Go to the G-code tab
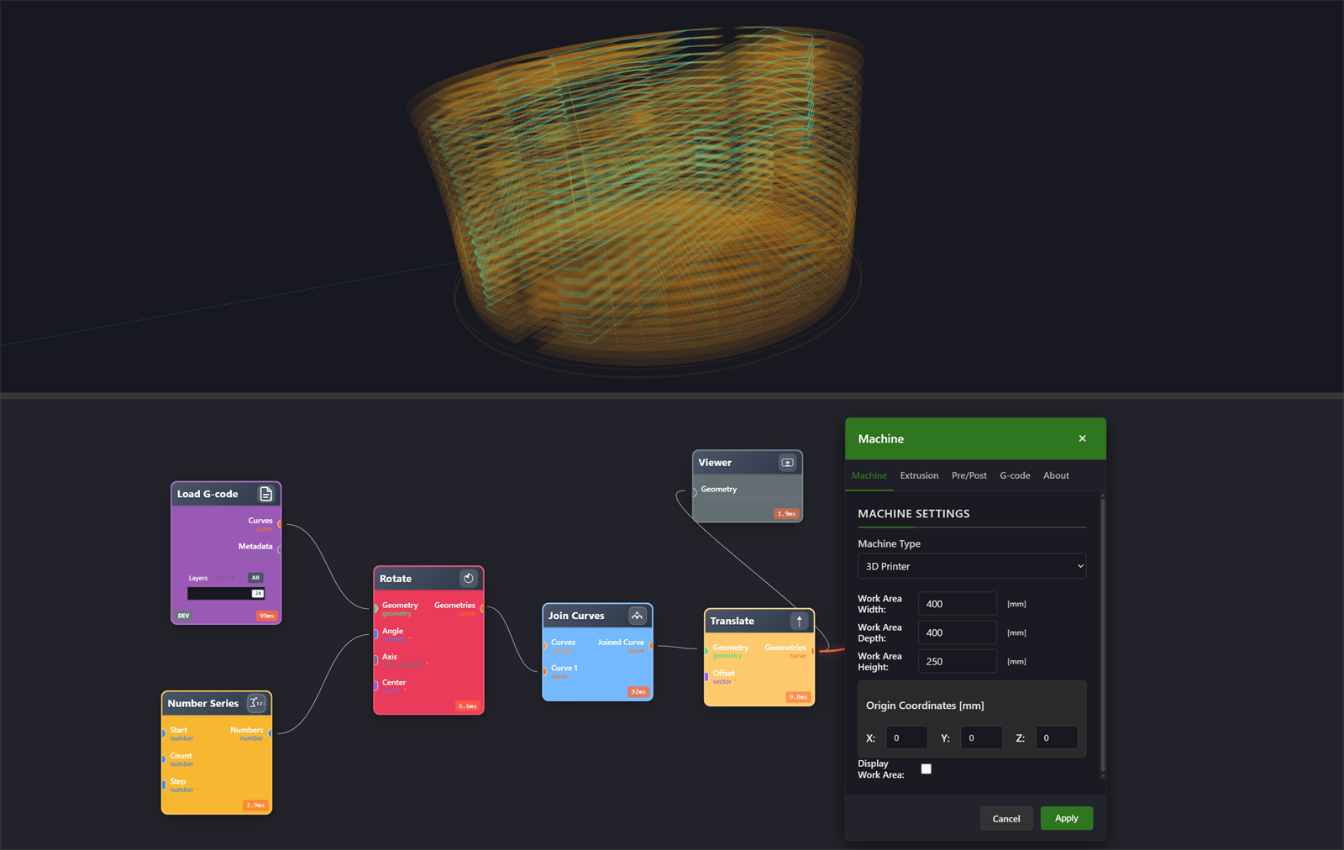The image size is (1344, 850). [1015, 475]
